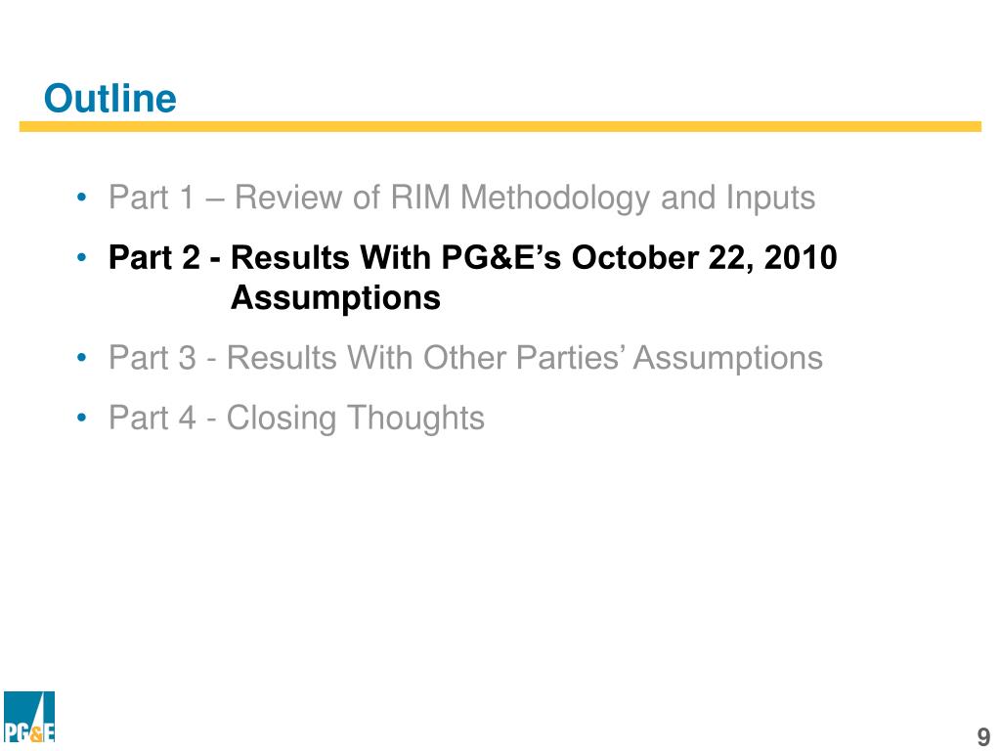Click the text PG&E's in Part 2
The width and height of the screenshot is (1001, 751).
pyautogui.click(x=501, y=258)
